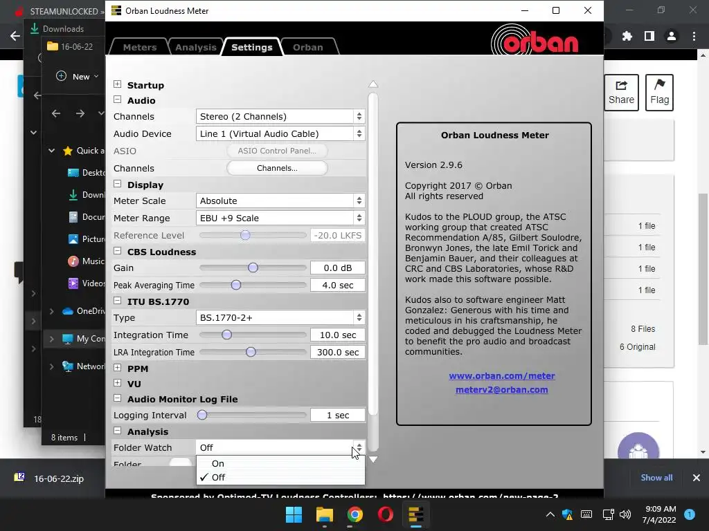
Task: Click the Gain 0.0 dB value field
Action: click(338, 268)
